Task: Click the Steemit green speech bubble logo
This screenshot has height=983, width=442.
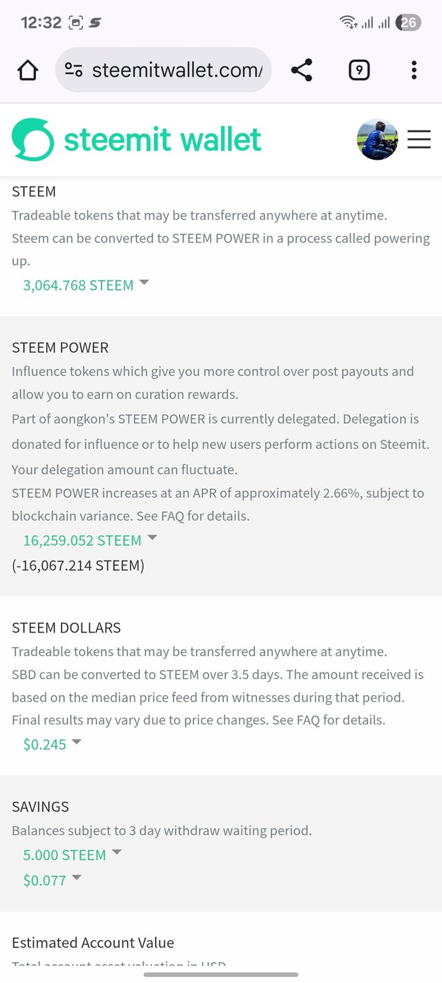Action: 32,140
